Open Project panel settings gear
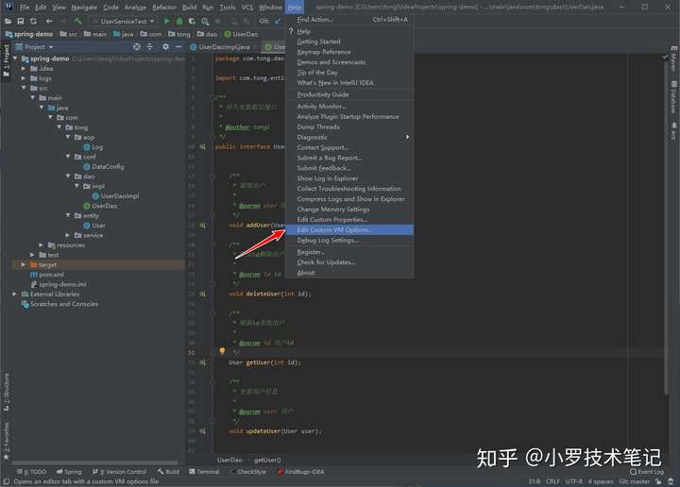Image resolution: width=680 pixels, height=487 pixels. (x=165, y=46)
